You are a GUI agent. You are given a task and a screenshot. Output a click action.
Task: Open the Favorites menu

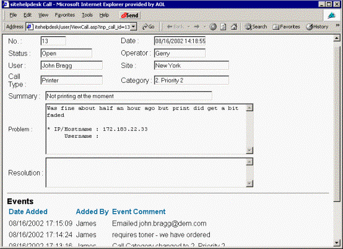tap(65, 15)
